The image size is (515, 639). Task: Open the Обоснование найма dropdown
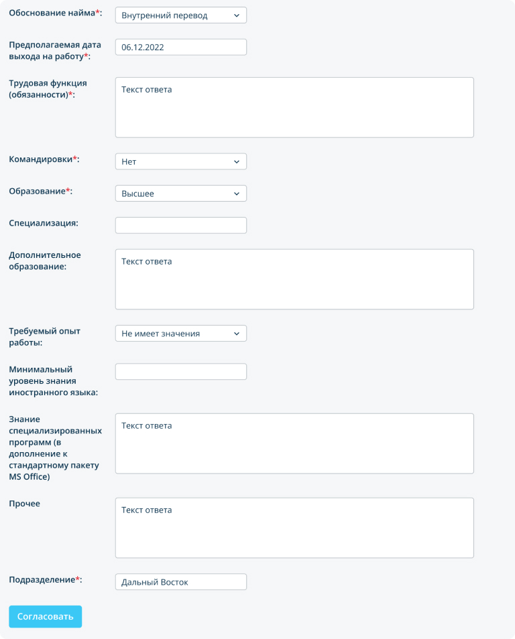tap(181, 15)
